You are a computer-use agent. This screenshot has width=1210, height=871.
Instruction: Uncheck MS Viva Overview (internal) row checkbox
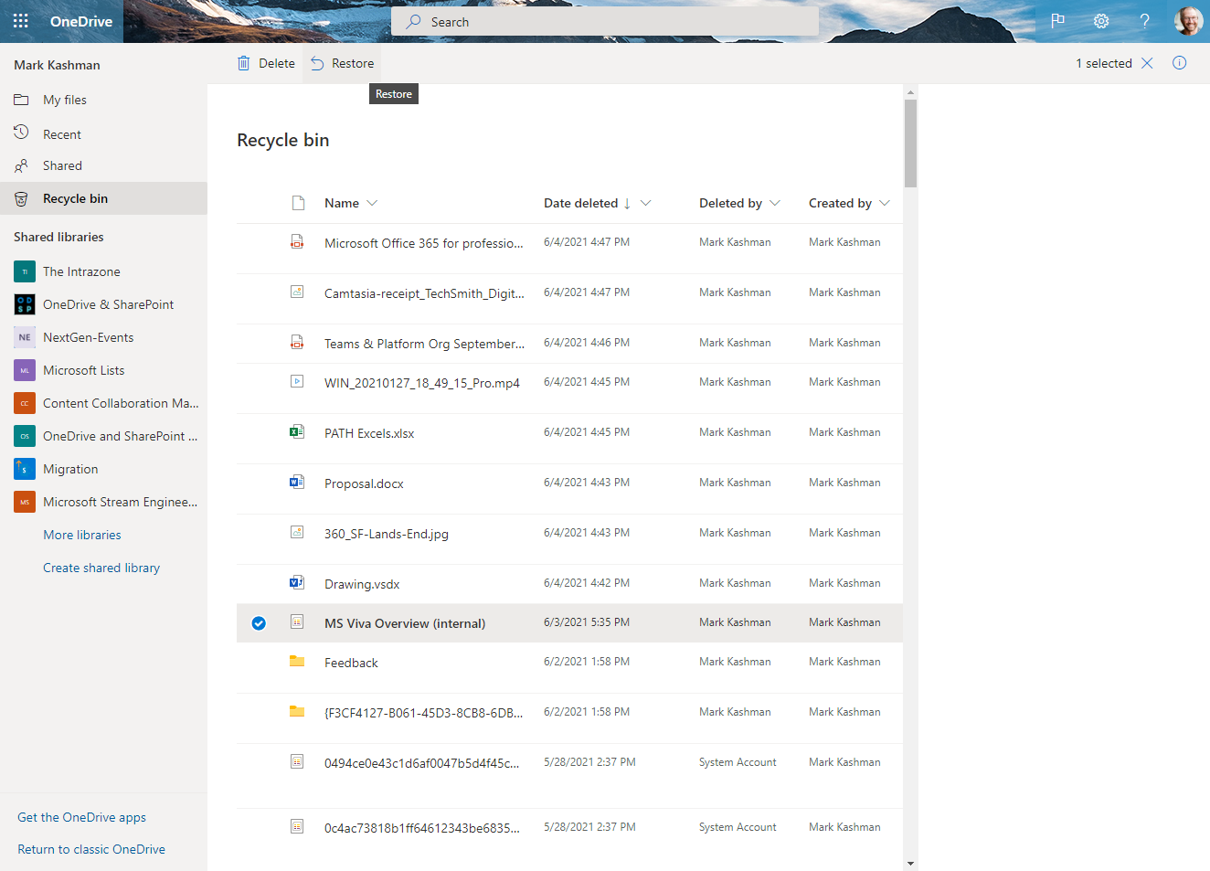pyautogui.click(x=259, y=623)
